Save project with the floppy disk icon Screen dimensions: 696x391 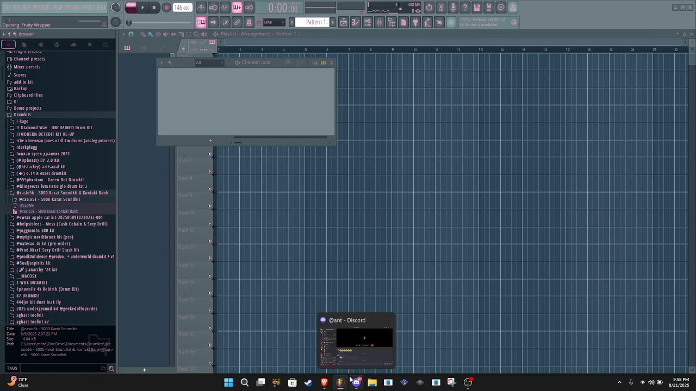(477, 8)
